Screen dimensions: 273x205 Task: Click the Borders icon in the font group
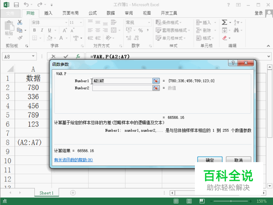pos(35,38)
